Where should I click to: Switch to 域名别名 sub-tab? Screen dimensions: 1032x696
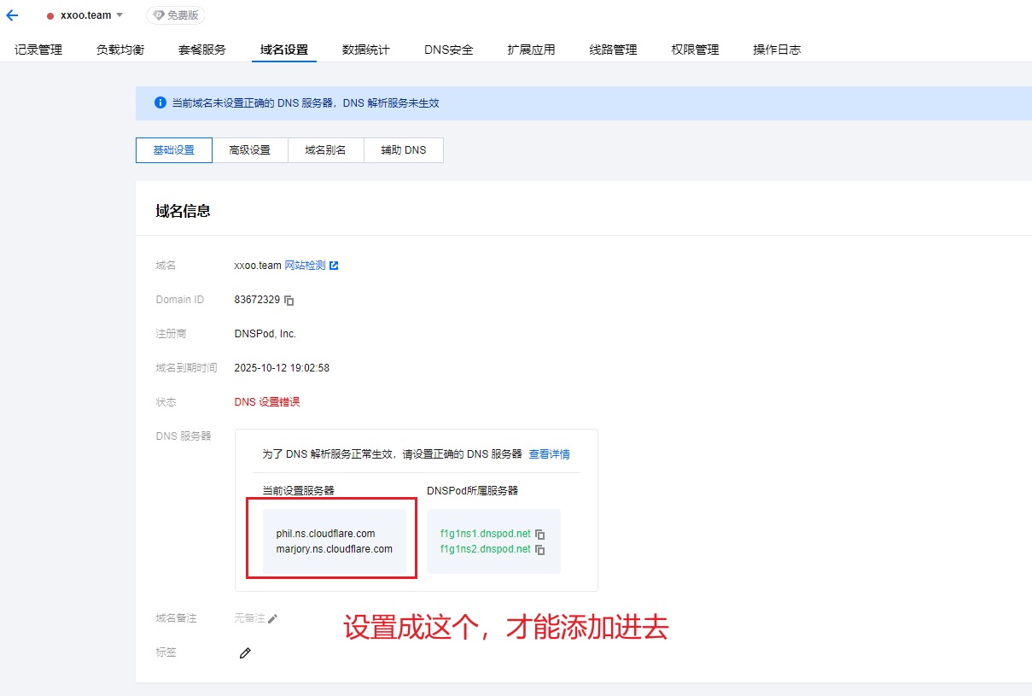click(x=325, y=150)
